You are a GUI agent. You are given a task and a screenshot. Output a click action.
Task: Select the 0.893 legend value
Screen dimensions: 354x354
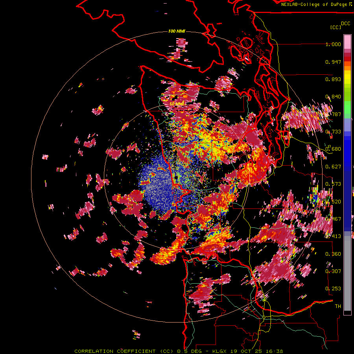click(333, 79)
